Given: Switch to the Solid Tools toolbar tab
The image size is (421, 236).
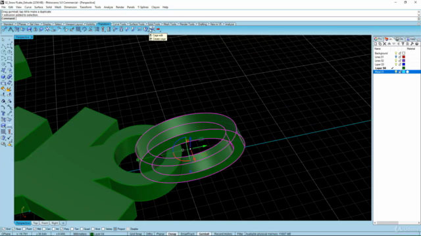Looking at the screenshot, I should point(154,24).
